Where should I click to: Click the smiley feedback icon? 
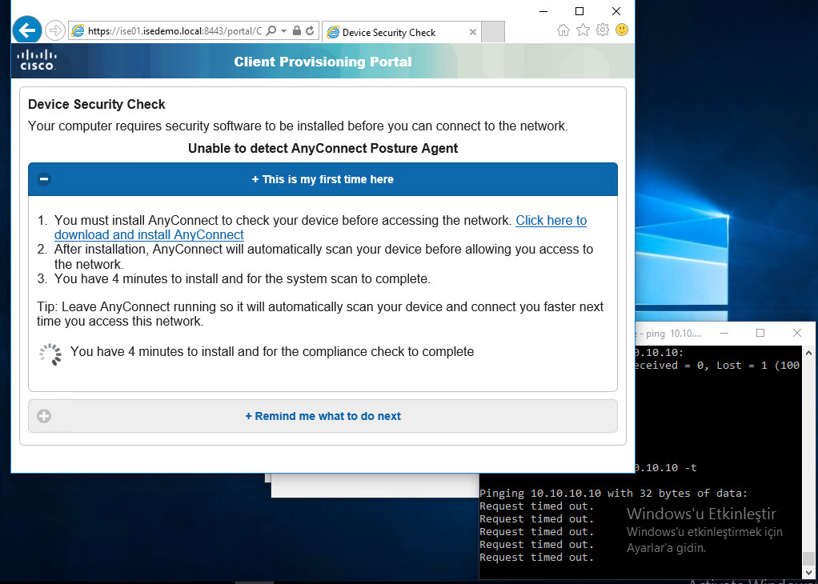click(622, 30)
